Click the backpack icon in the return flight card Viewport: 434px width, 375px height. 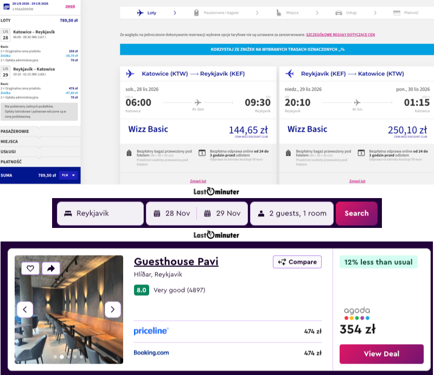pyautogui.click(x=288, y=153)
